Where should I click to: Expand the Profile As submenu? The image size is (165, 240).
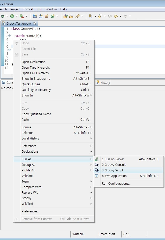(x=54, y=170)
